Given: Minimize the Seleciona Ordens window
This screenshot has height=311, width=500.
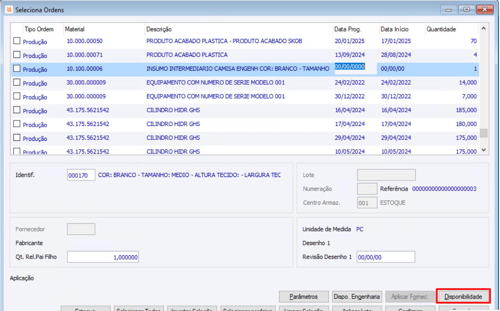Looking at the screenshot, I should point(448,9).
